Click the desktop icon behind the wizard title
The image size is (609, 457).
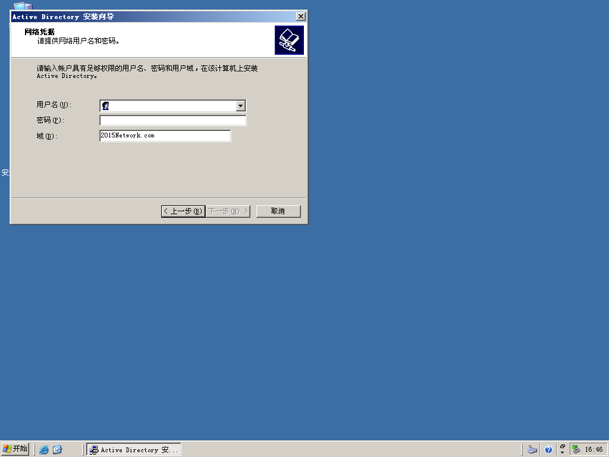23,5
